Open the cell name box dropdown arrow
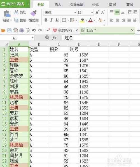The height and width of the screenshot is (167, 140). pyautogui.click(x=32, y=38)
